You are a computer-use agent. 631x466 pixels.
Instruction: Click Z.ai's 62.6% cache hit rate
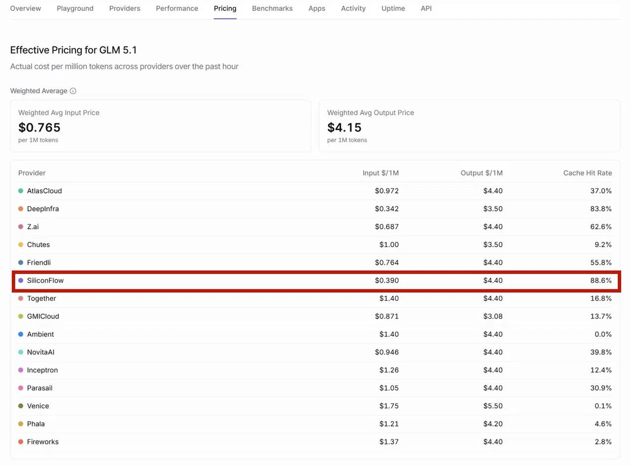(x=601, y=227)
